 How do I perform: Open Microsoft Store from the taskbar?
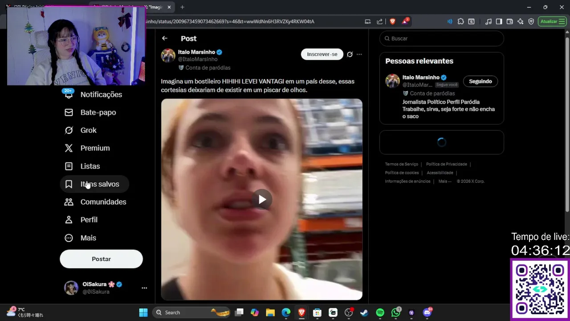(x=317, y=313)
